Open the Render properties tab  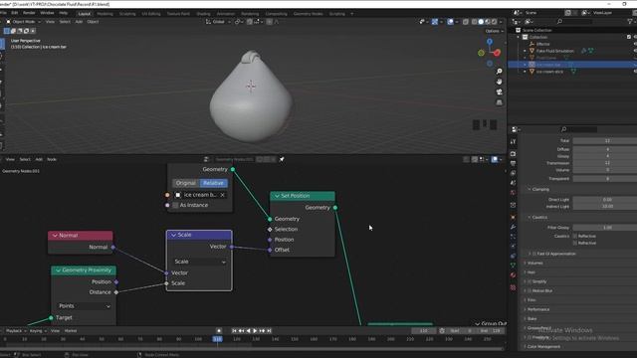[x=514, y=154]
